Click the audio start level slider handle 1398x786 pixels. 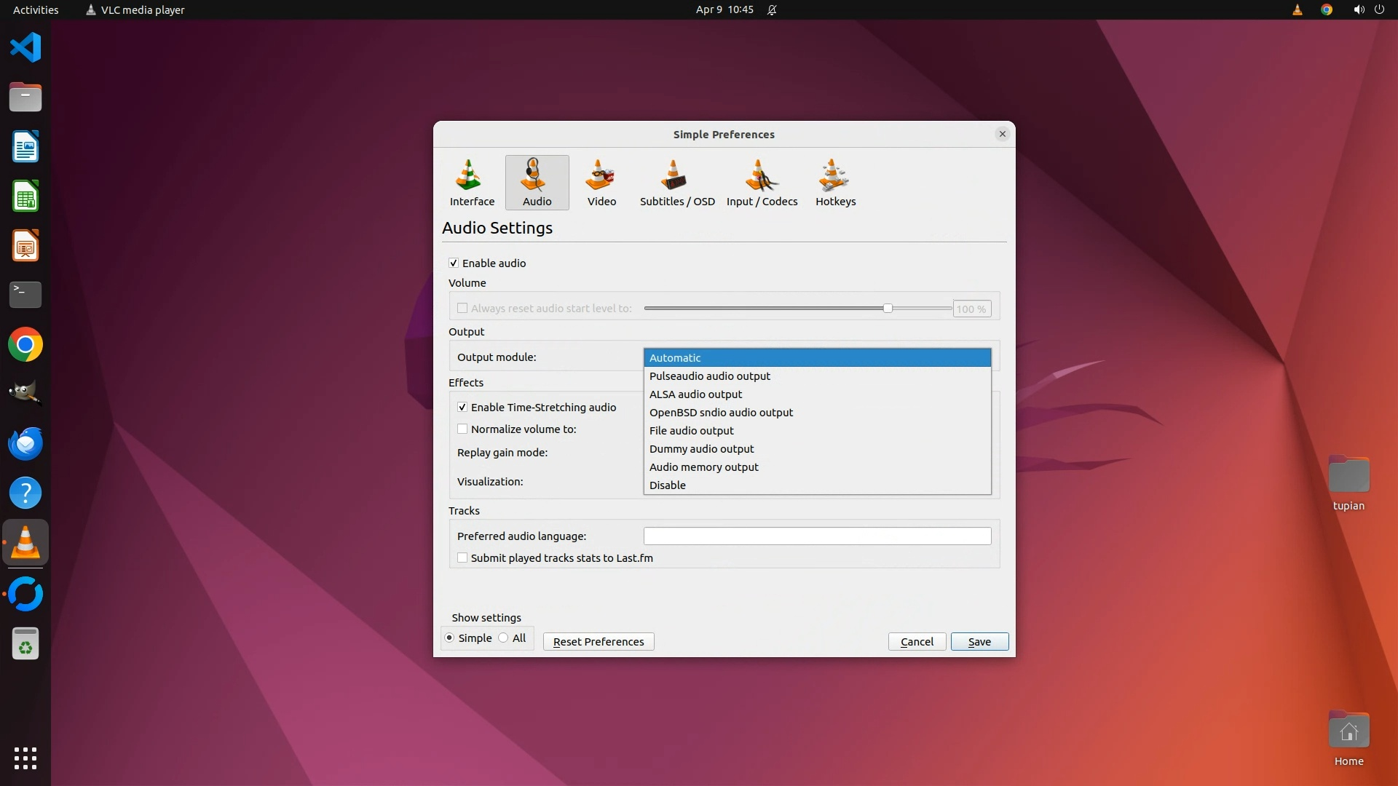point(888,309)
